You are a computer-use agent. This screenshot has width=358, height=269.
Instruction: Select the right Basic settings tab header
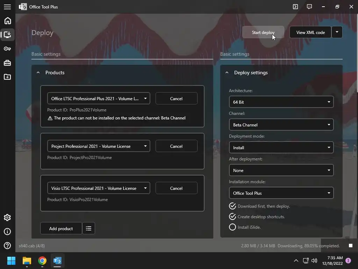click(235, 54)
